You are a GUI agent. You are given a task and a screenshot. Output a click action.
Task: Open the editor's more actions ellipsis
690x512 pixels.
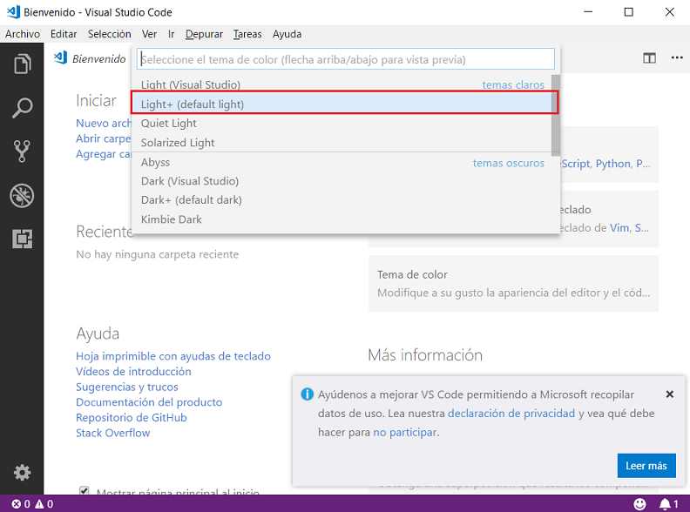(x=677, y=58)
